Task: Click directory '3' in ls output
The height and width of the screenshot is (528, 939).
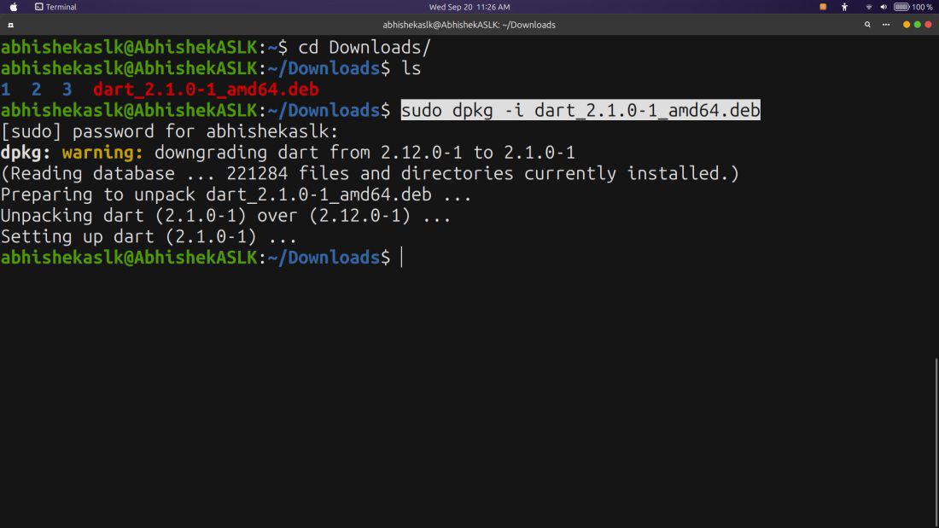Action: pos(67,90)
